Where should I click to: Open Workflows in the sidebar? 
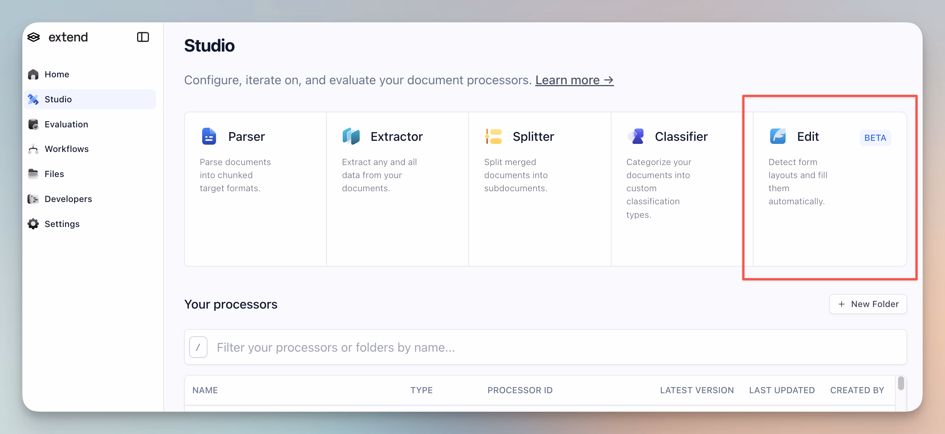click(x=66, y=149)
